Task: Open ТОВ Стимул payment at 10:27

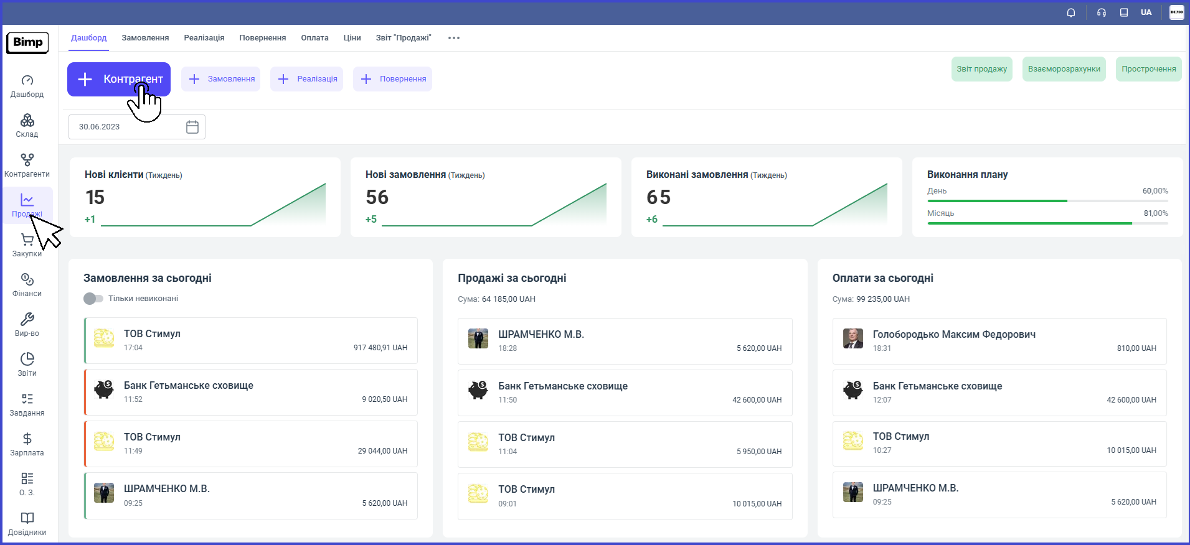Action: [999, 444]
